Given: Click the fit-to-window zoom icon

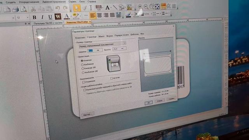Looking at the screenshot, I should 157,7.
